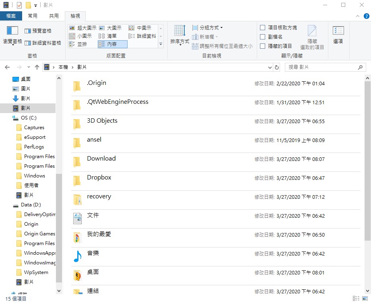
Task: Select the recovery folder
Action: point(216,200)
